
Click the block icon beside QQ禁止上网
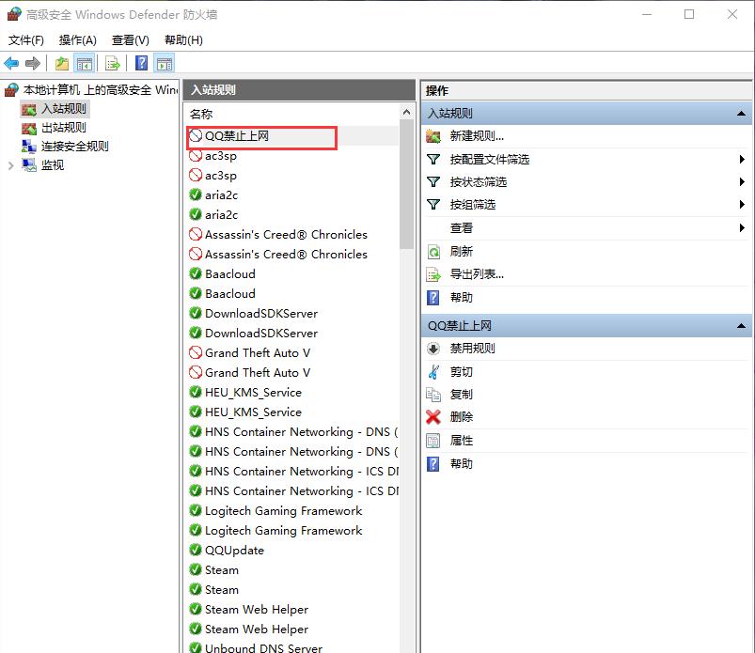click(196, 136)
